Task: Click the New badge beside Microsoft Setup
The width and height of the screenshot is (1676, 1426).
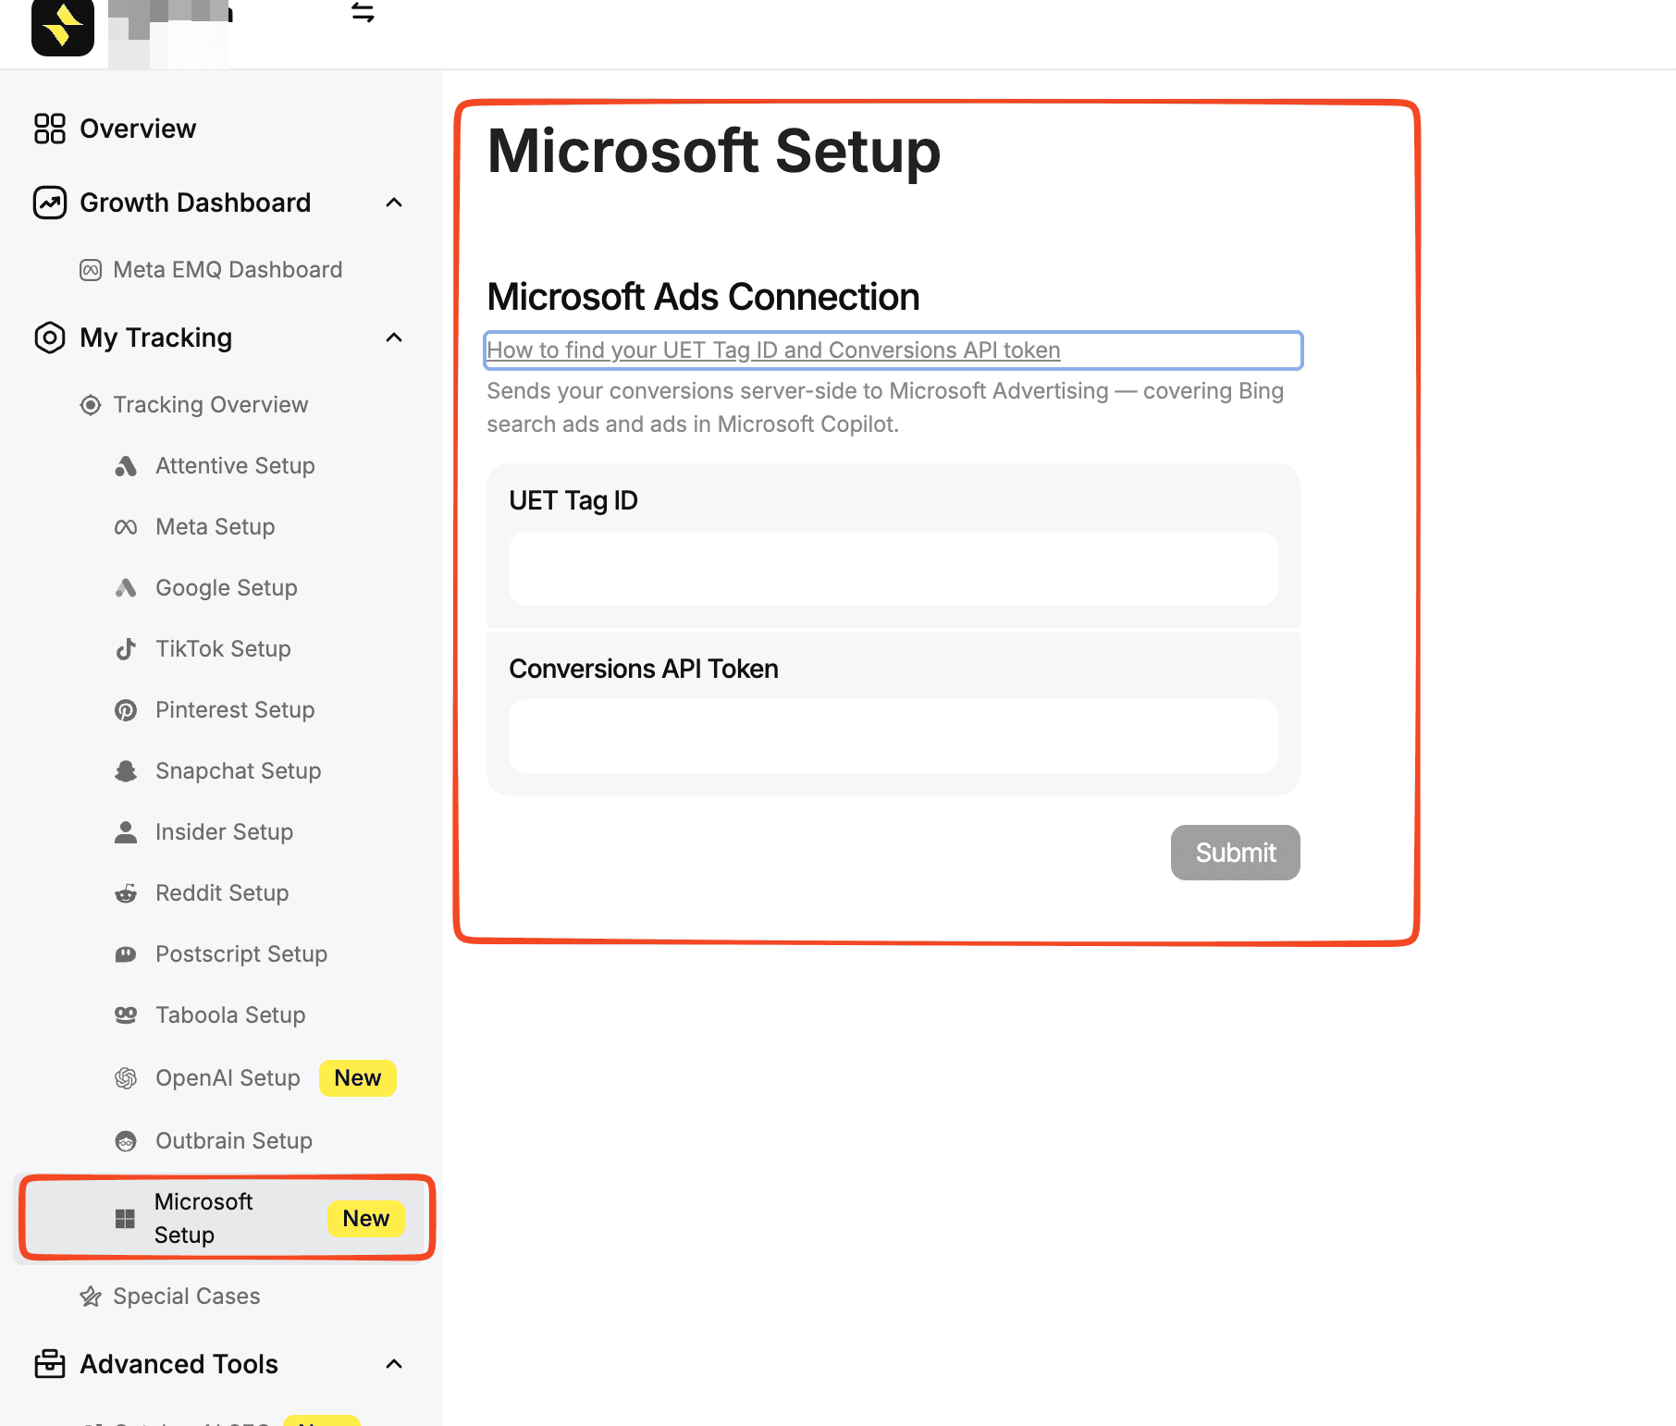Action: point(366,1219)
